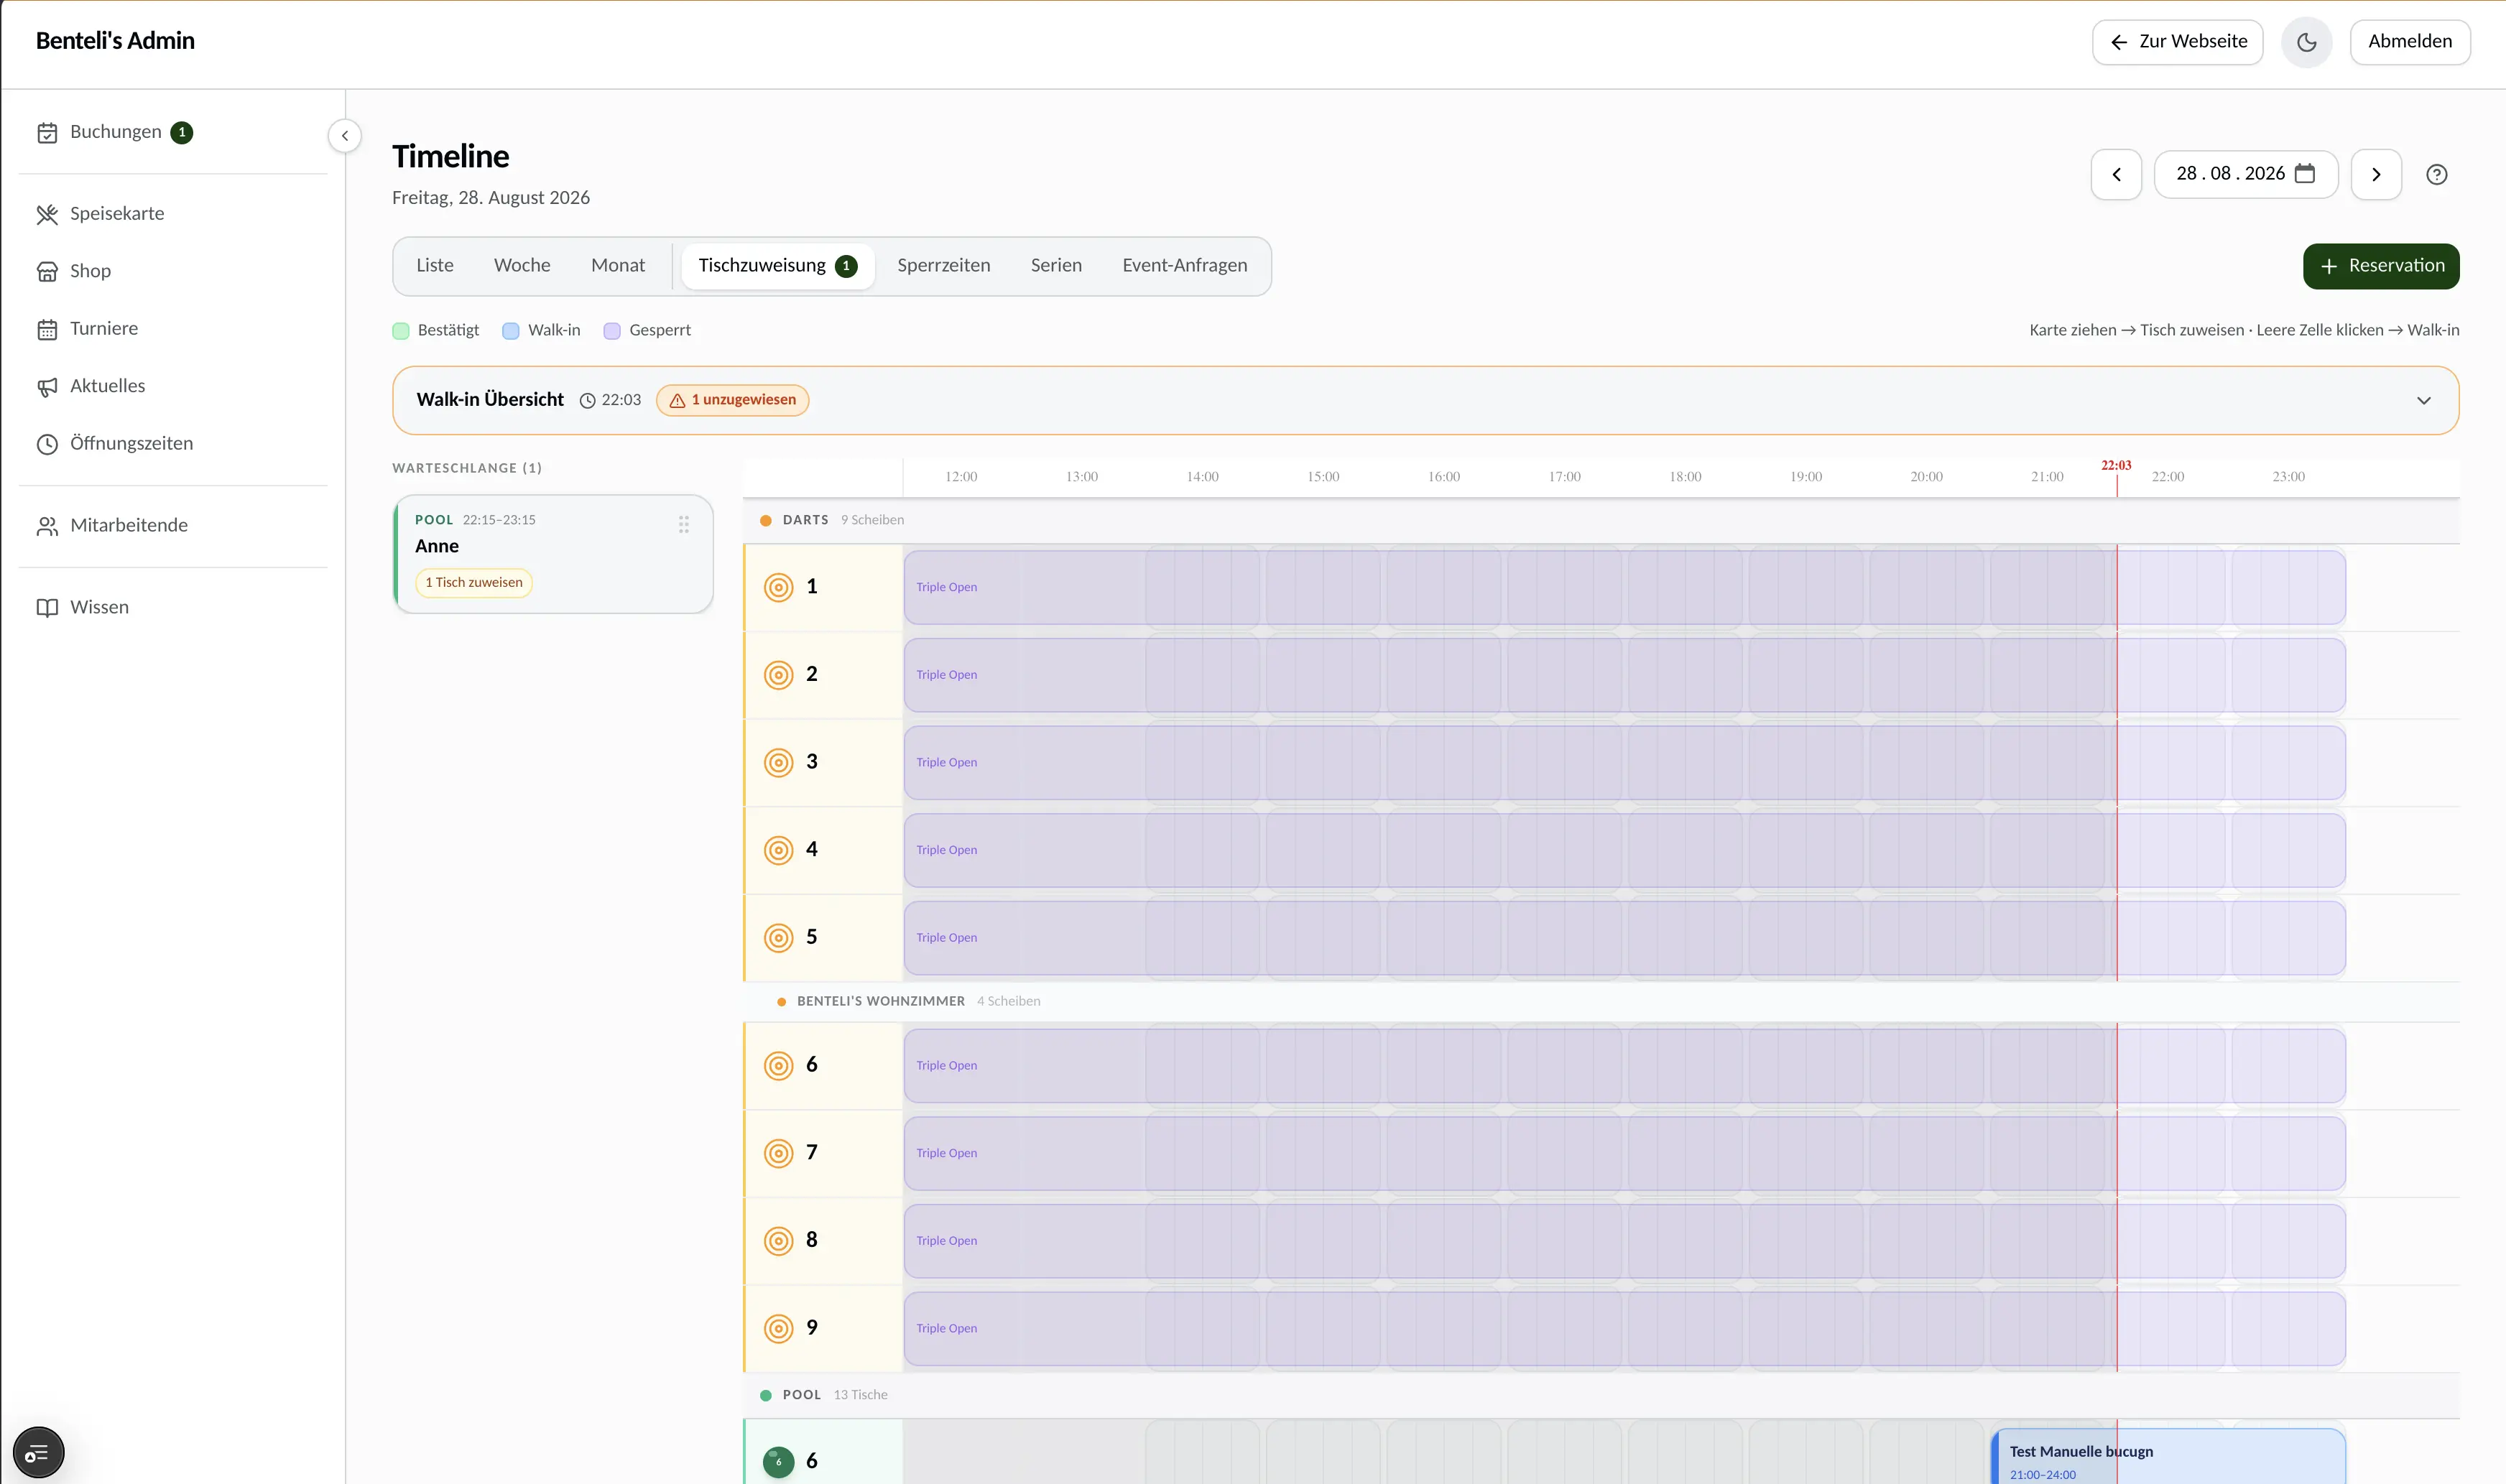Screen dimensions: 2506x1484
Task: Click the Triple Open label in row 9
Action: point(946,1329)
